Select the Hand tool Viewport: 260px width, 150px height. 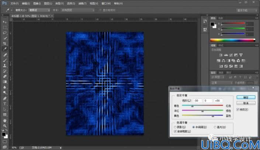pos(5,120)
